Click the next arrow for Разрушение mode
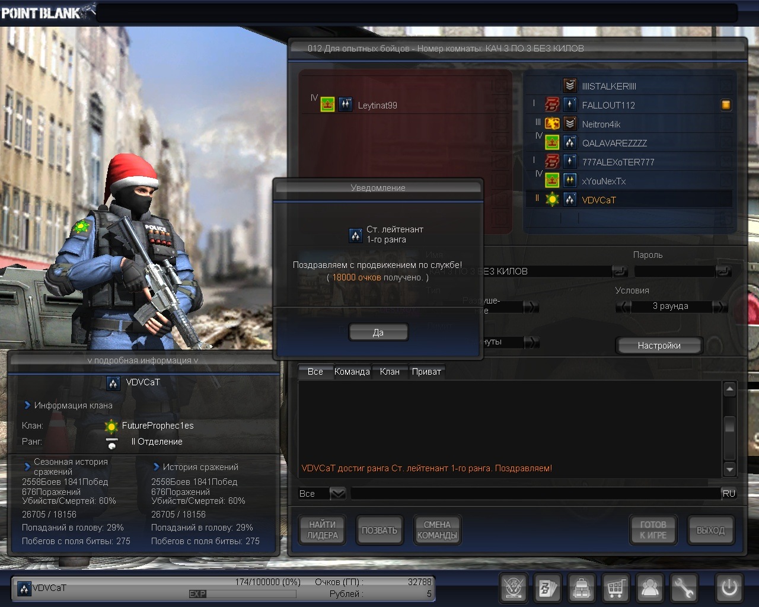The image size is (759, 607). click(532, 306)
